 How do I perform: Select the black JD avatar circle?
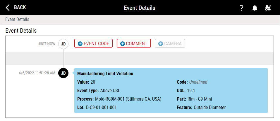pyautogui.click(x=63, y=73)
